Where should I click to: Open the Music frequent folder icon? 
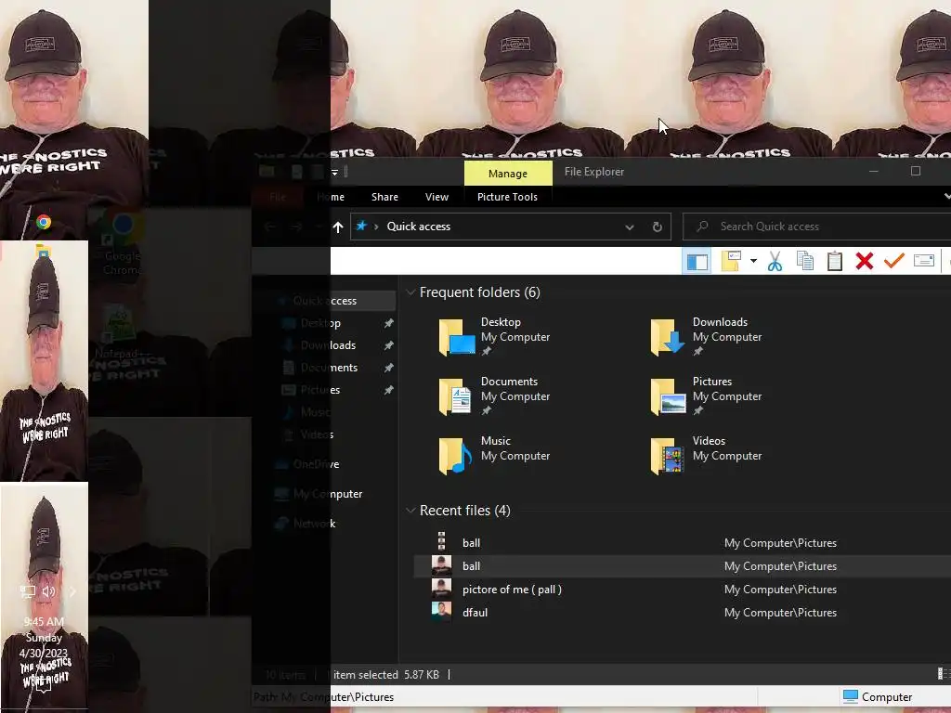[457, 455]
